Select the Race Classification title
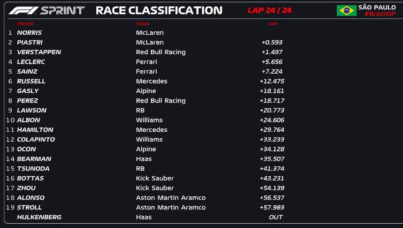 pos(159,10)
